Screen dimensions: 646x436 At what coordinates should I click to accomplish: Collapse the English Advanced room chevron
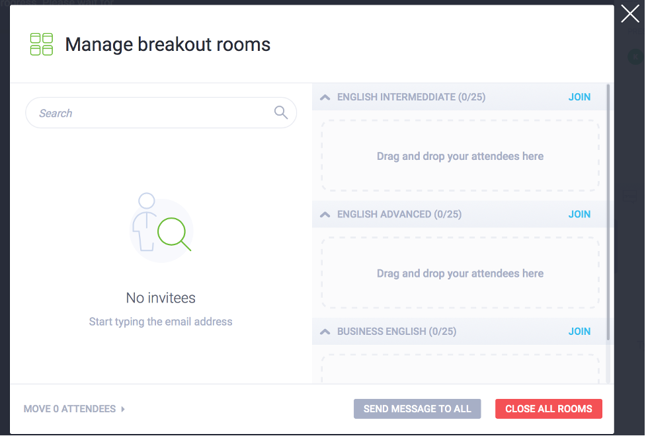pyautogui.click(x=325, y=215)
